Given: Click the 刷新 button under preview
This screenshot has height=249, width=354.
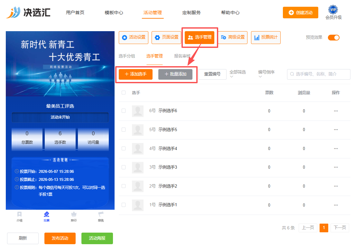Looking at the screenshot, I should (x=23, y=238).
